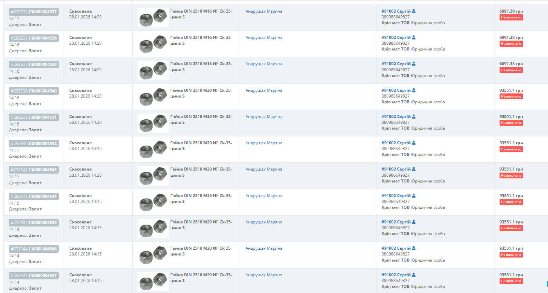Screen dimensions: 548x293
Task: Click Андрущак Маряна link in order #292545 row
Action: click(264, 275)
